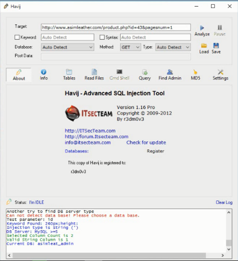Click the Save floppy disk icon
The image size is (238, 261).
click(x=216, y=45)
